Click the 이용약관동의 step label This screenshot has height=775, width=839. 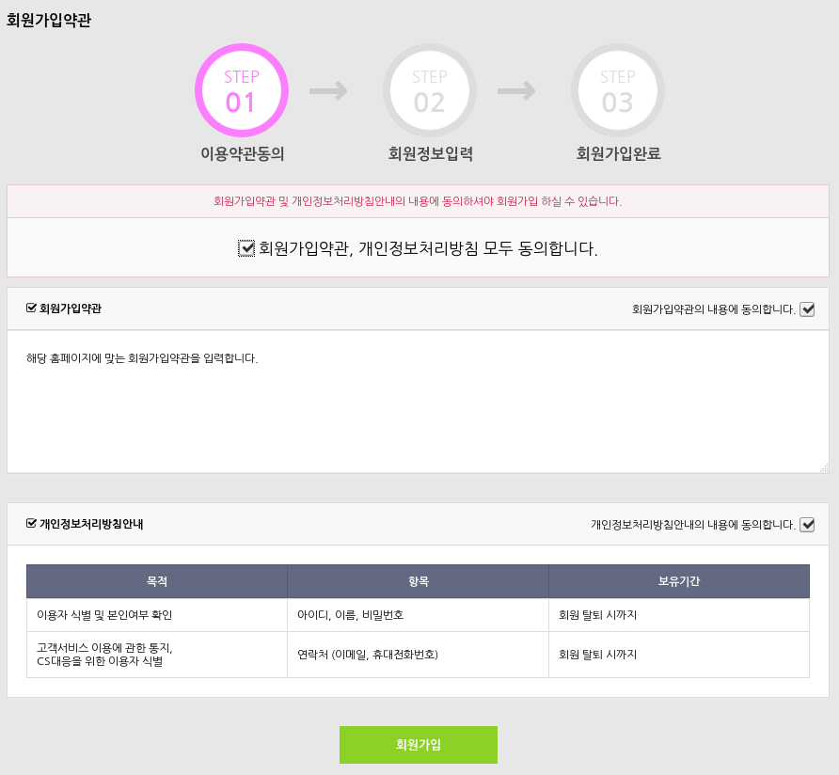tap(242, 153)
